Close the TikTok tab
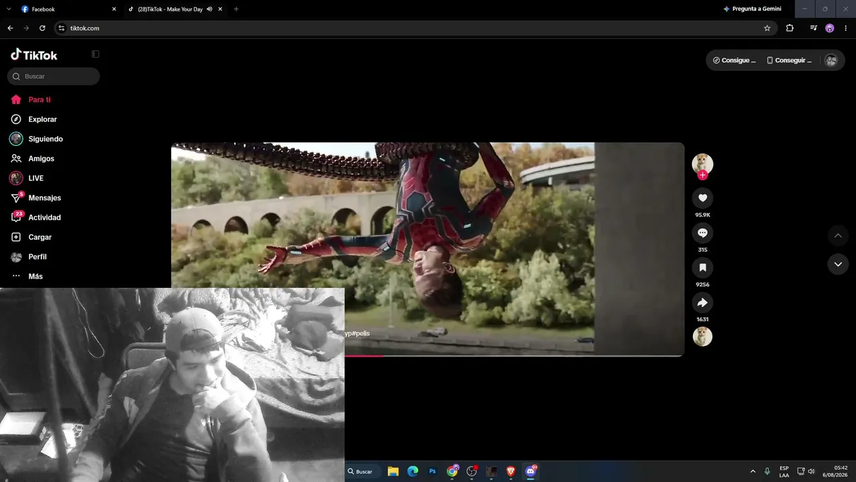Screen dimensions: 856x482 (220, 9)
